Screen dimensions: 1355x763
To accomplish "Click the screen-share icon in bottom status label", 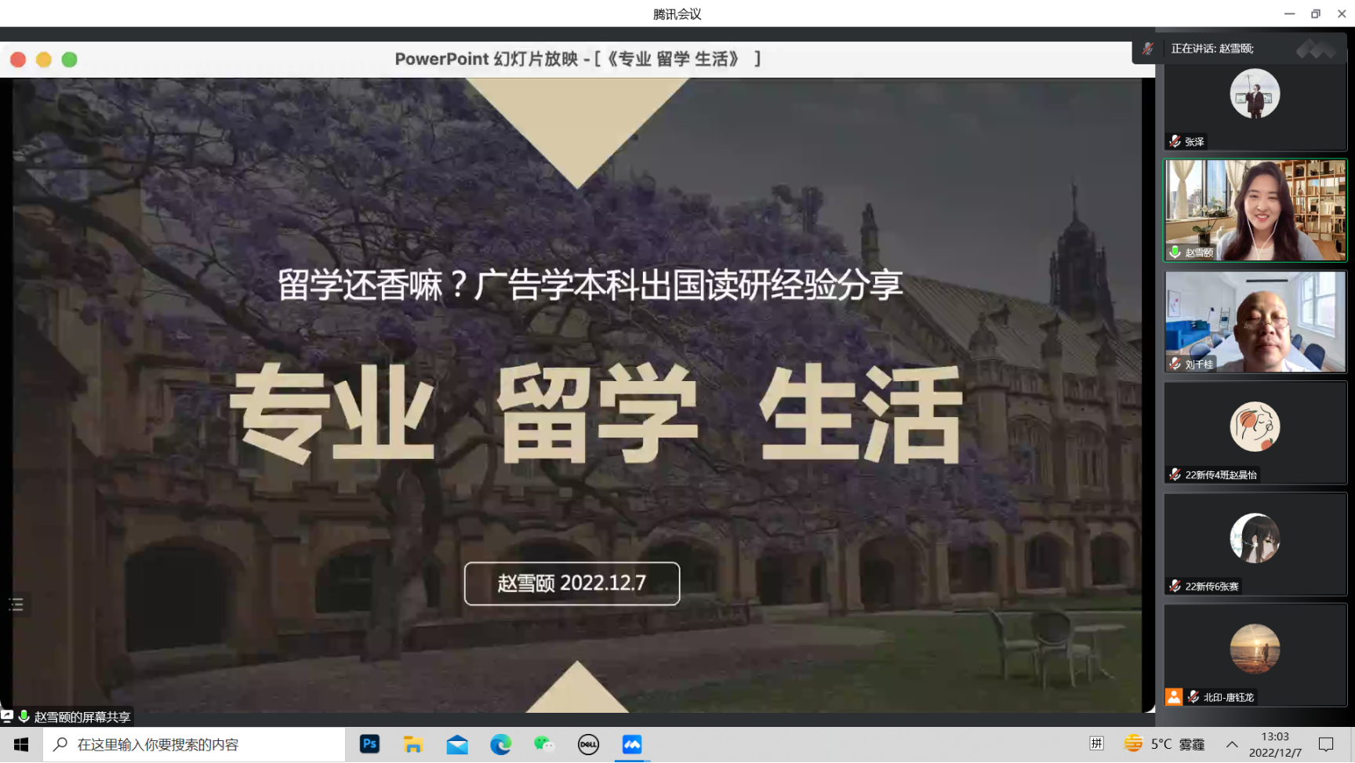I will coord(7,716).
